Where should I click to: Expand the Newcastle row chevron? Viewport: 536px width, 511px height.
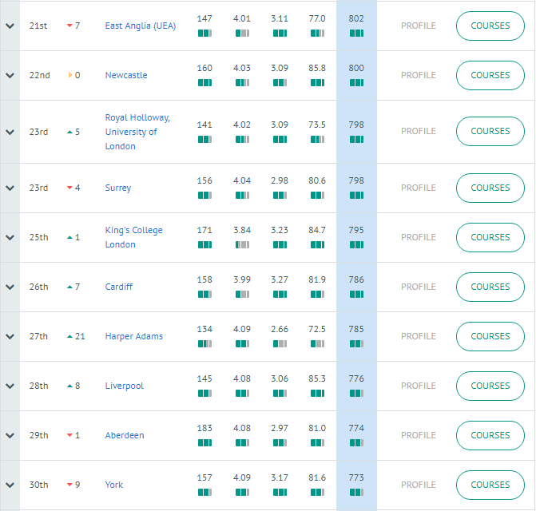pos(10,75)
